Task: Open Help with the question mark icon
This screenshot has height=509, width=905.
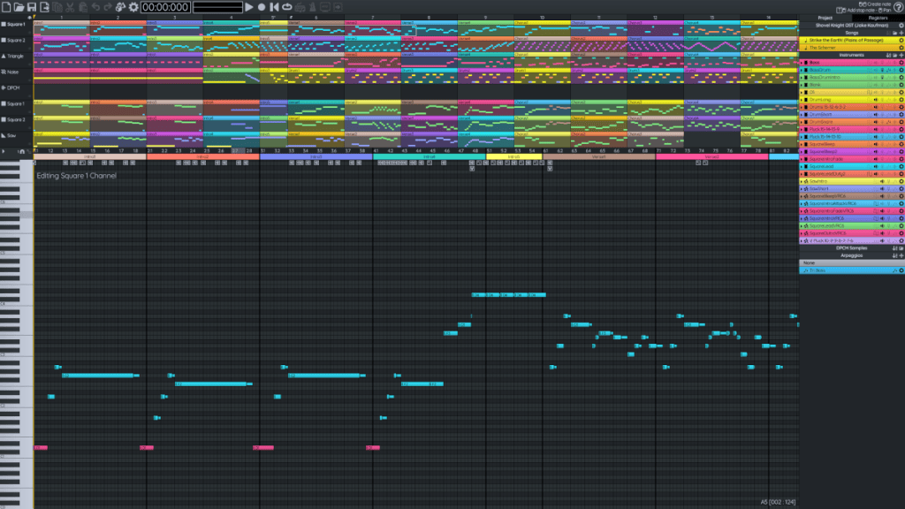Action: pyautogui.click(x=898, y=7)
